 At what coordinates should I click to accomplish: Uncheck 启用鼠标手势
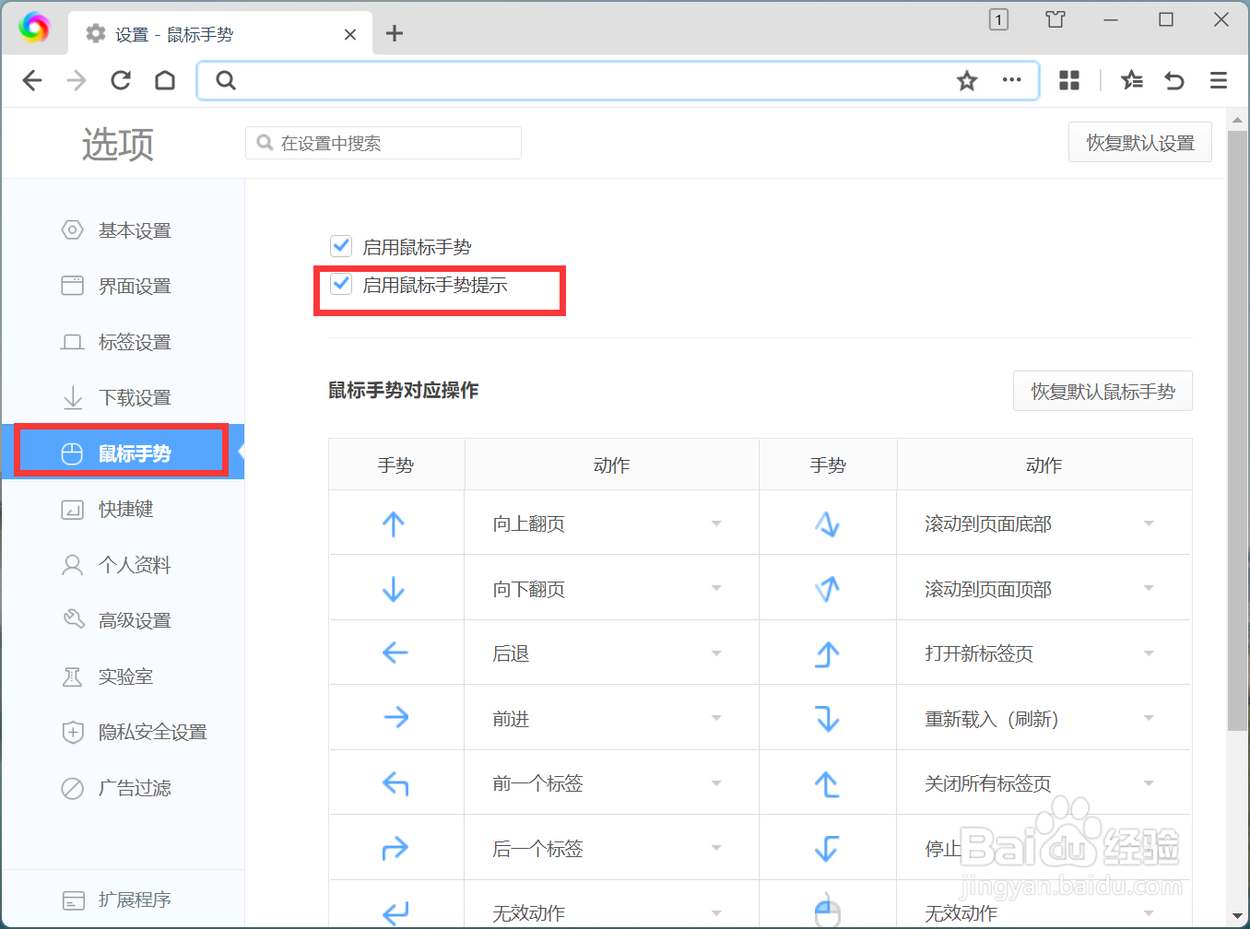[341, 245]
